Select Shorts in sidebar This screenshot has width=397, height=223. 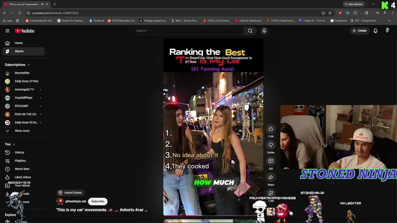pos(24,51)
